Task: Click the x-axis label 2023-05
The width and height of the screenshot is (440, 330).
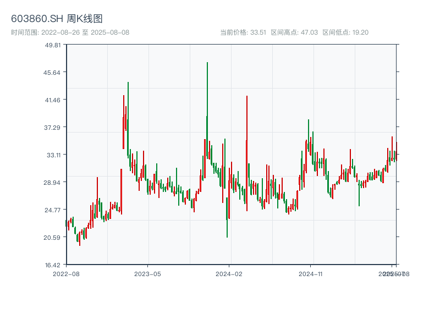Action: (x=147, y=274)
